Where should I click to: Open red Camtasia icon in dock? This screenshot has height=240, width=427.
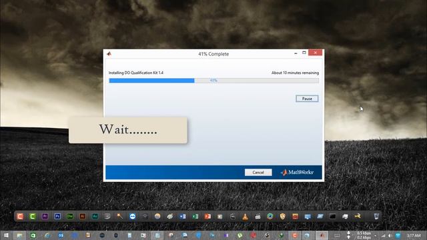[x=20, y=216]
